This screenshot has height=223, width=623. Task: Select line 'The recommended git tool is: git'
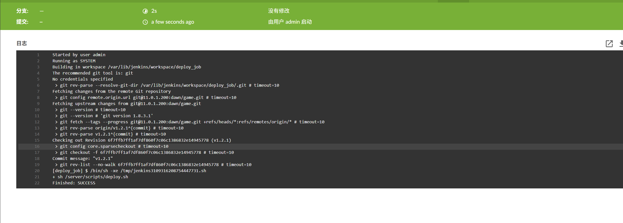pos(93,73)
